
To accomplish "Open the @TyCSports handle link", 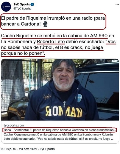I will point(22,9).
